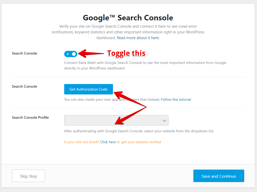This screenshot has height=192, width=257.
Task: Open the Search Console Profile dropdown
Action: [x=116, y=120]
